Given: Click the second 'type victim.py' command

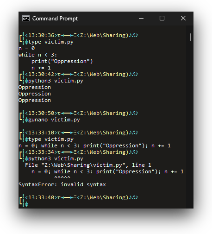Looking at the screenshot, I should [51, 139].
